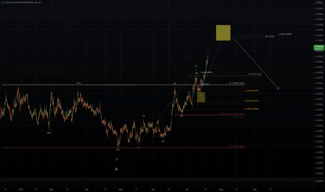Click the Apr label on time axis
The height and width of the screenshot is (192, 325).
click(86, 190)
